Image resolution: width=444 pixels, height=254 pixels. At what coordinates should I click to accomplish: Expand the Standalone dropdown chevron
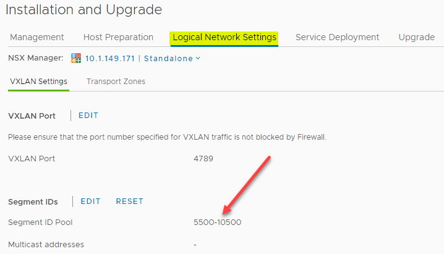pos(198,58)
